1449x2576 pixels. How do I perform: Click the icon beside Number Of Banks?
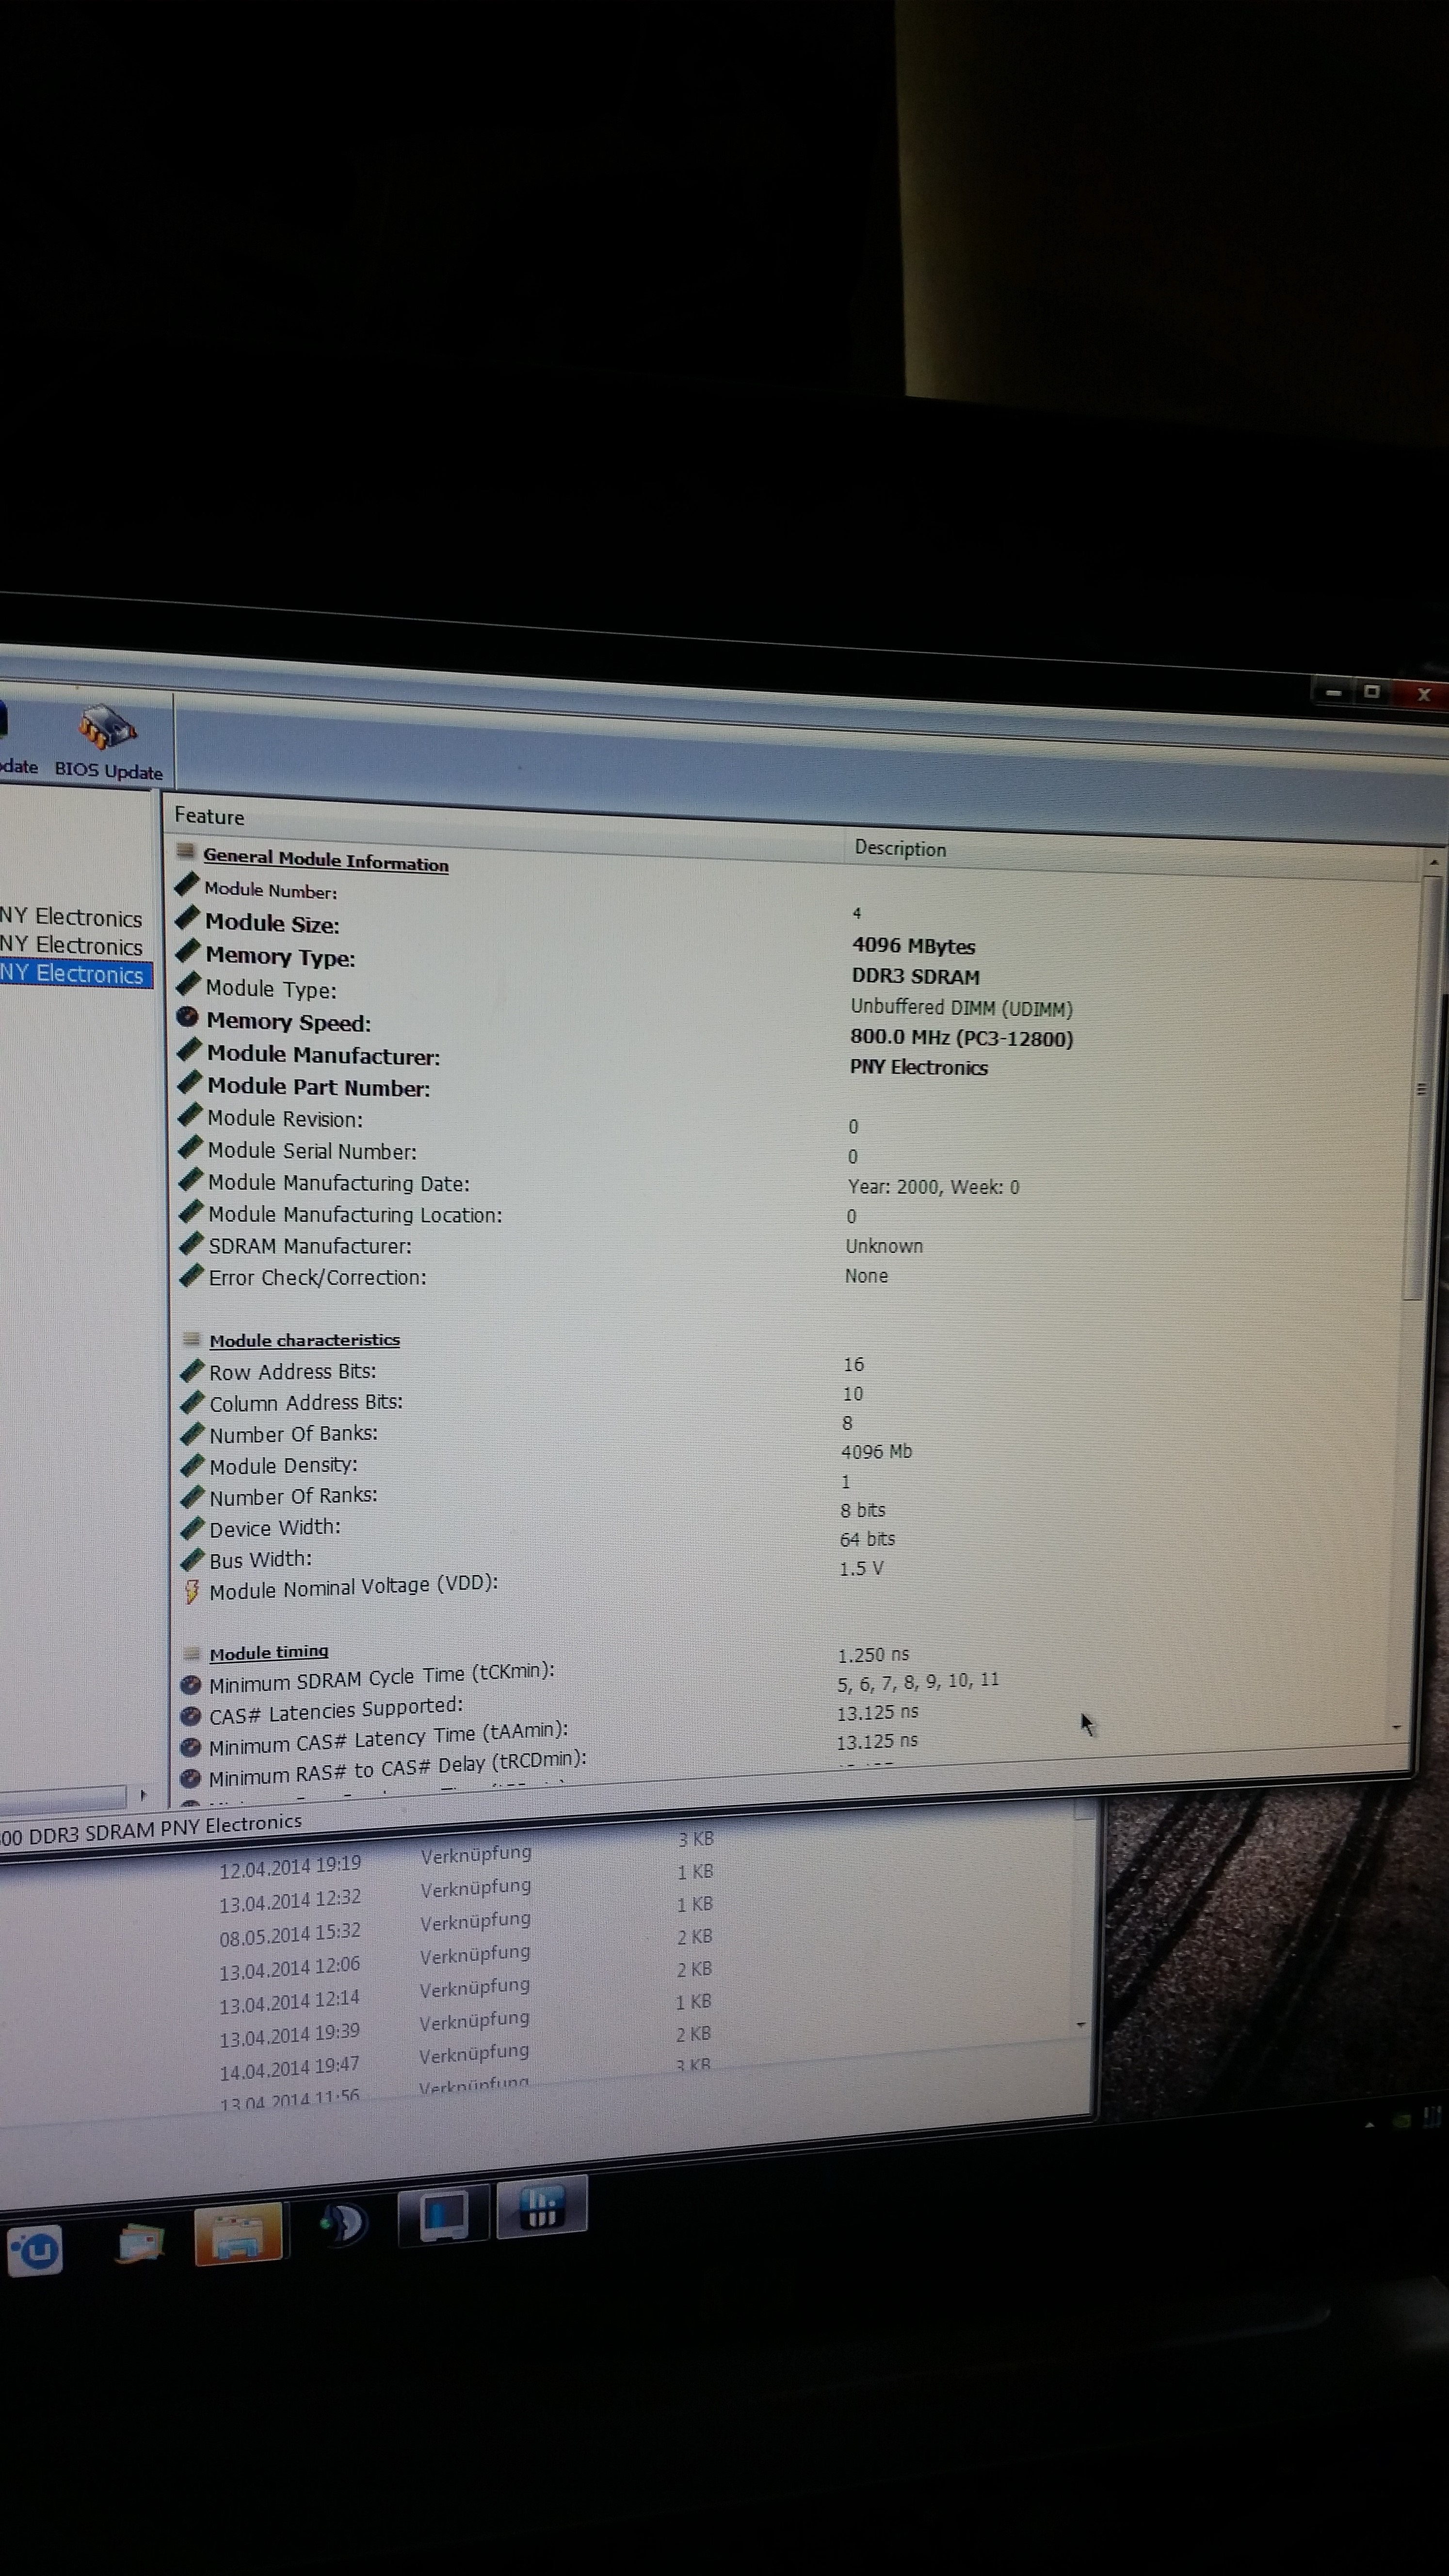pos(192,1434)
